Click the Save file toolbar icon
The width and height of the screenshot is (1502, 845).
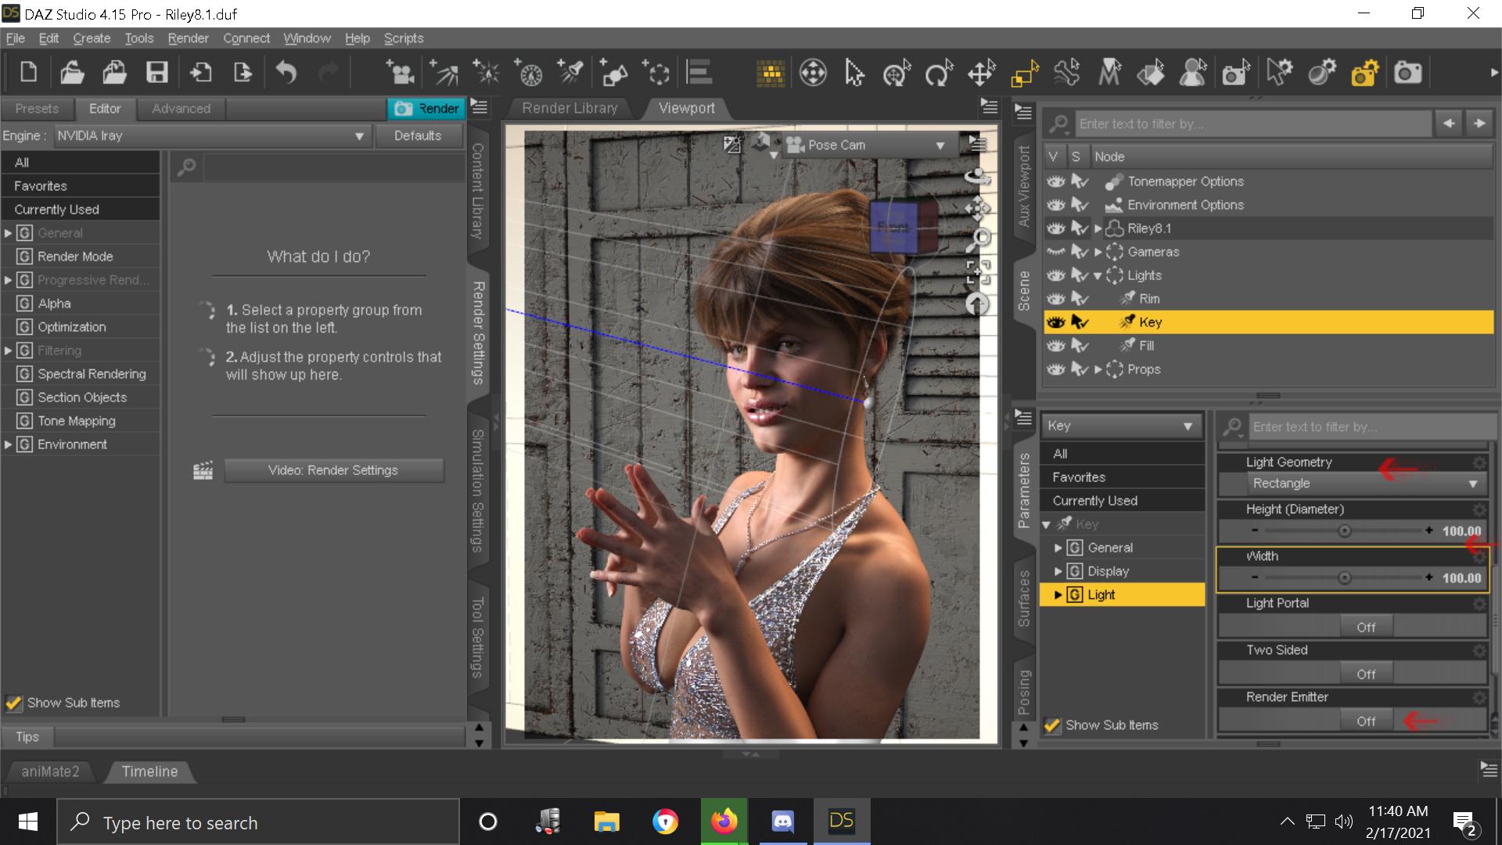coord(157,73)
